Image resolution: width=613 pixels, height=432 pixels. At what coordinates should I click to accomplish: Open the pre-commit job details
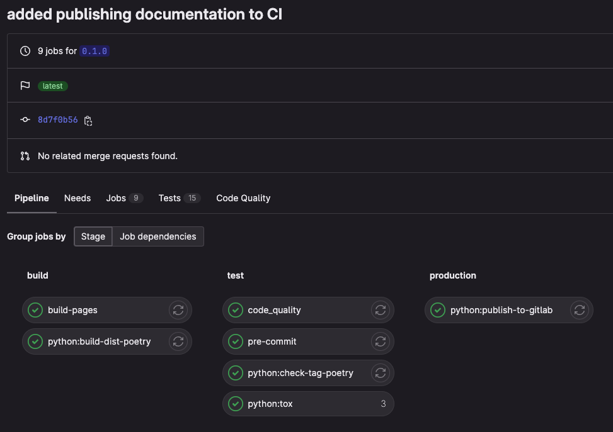[x=272, y=341]
